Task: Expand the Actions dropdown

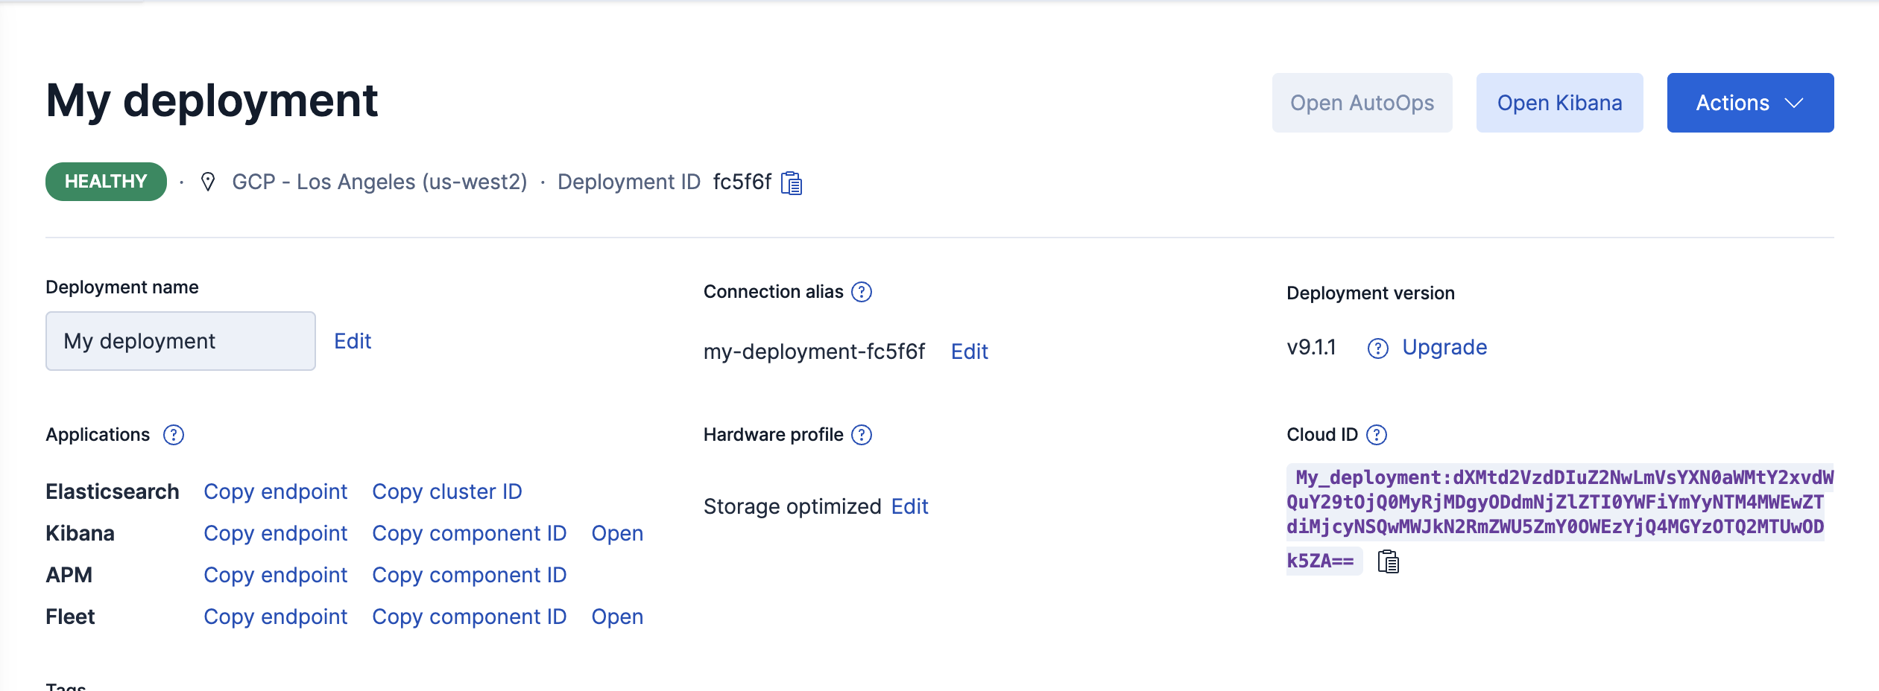Action: pyautogui.click(x=1750, y=102)
